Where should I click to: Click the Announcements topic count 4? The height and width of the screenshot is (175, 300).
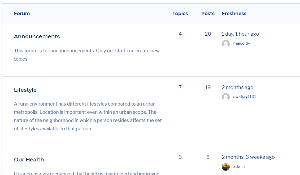point(180,34)
